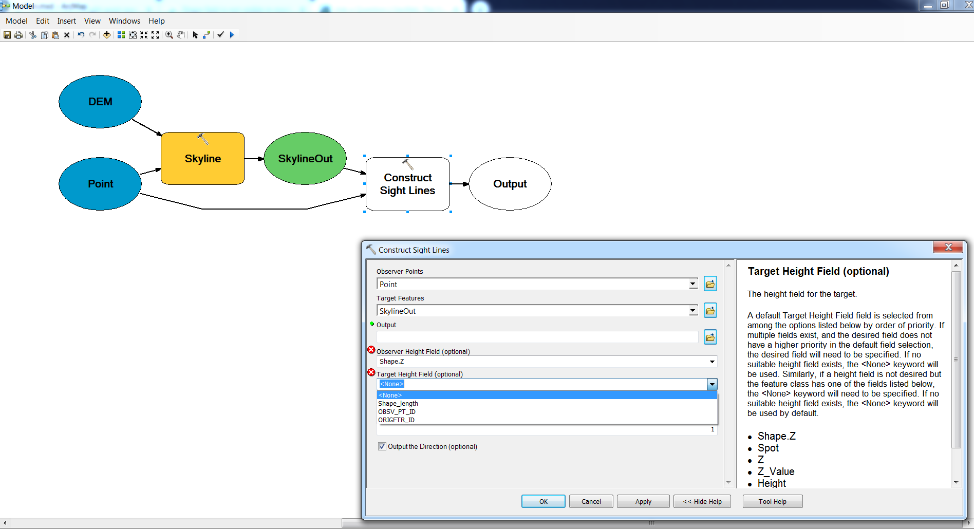Open the Help menu
Viewport: 974px width, 529px height.
point(157,21)
